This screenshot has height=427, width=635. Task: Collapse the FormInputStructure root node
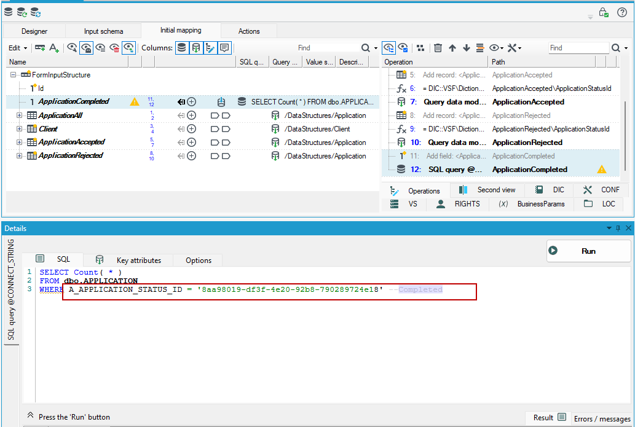(x=13, y=75)
